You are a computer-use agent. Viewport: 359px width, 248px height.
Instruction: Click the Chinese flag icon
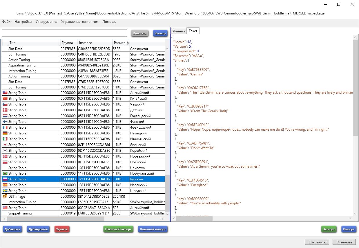(x=5, y=98)
